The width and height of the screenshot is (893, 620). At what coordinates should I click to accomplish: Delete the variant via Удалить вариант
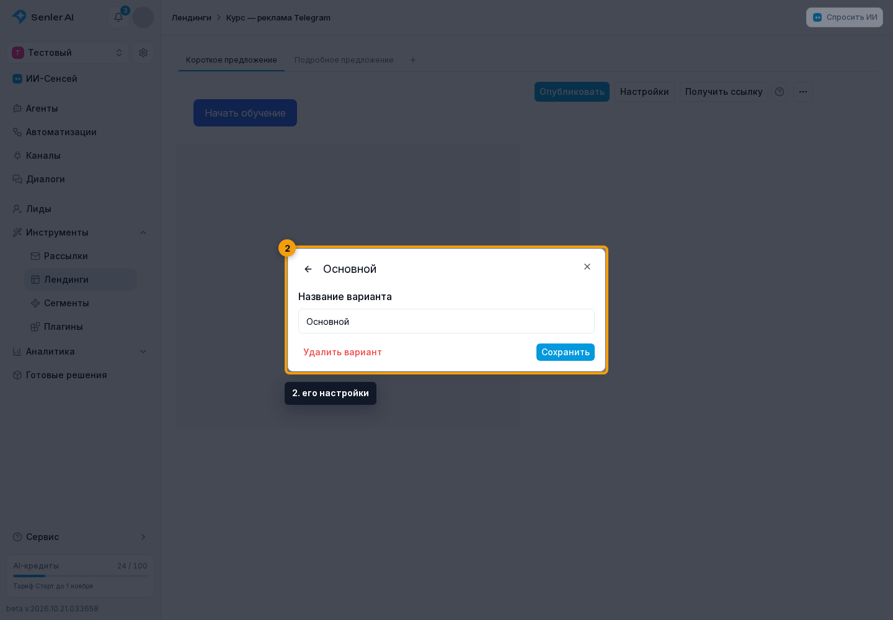click(342, 352)
